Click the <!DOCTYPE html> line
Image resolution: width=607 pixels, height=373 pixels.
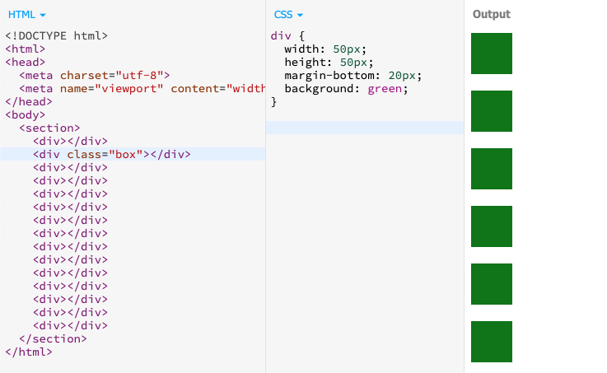pyautogui.click(x=57, y=35)
